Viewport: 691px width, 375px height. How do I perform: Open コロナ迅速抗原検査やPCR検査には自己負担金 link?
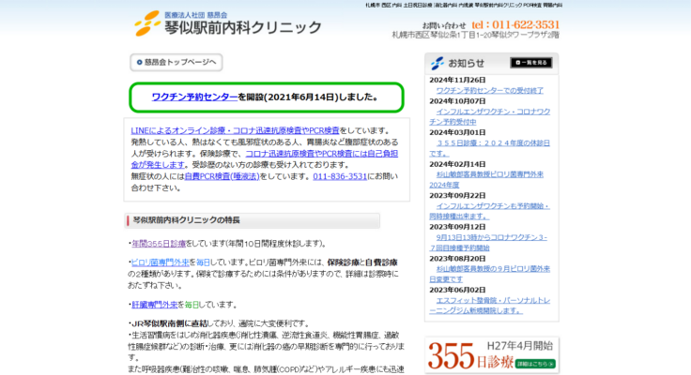click(x=265, y=158)
